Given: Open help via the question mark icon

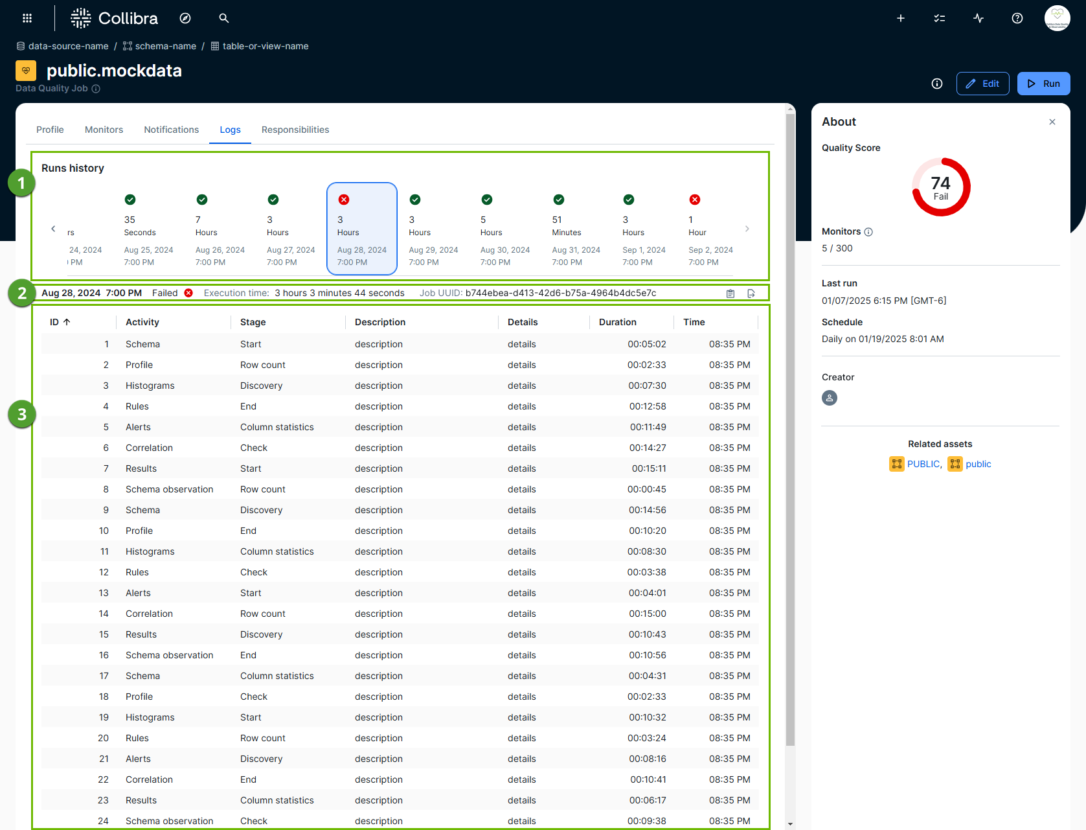Looking at the screenshot, I should coord(1017,18).
